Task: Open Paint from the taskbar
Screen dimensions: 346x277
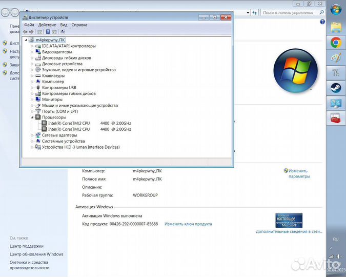Action: (336, 58)
